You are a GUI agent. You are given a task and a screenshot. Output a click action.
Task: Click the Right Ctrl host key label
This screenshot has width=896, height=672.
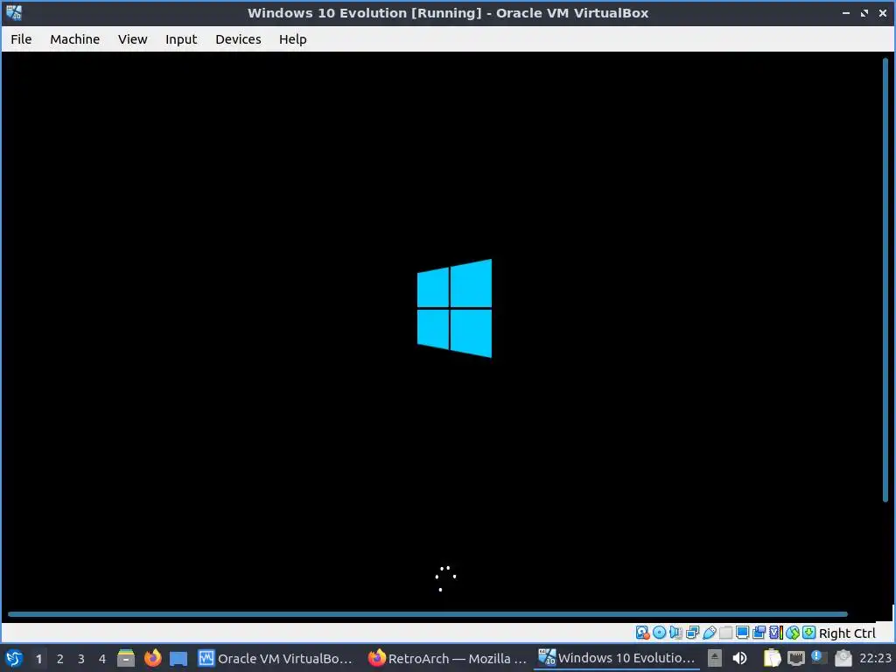coord(847,633)
